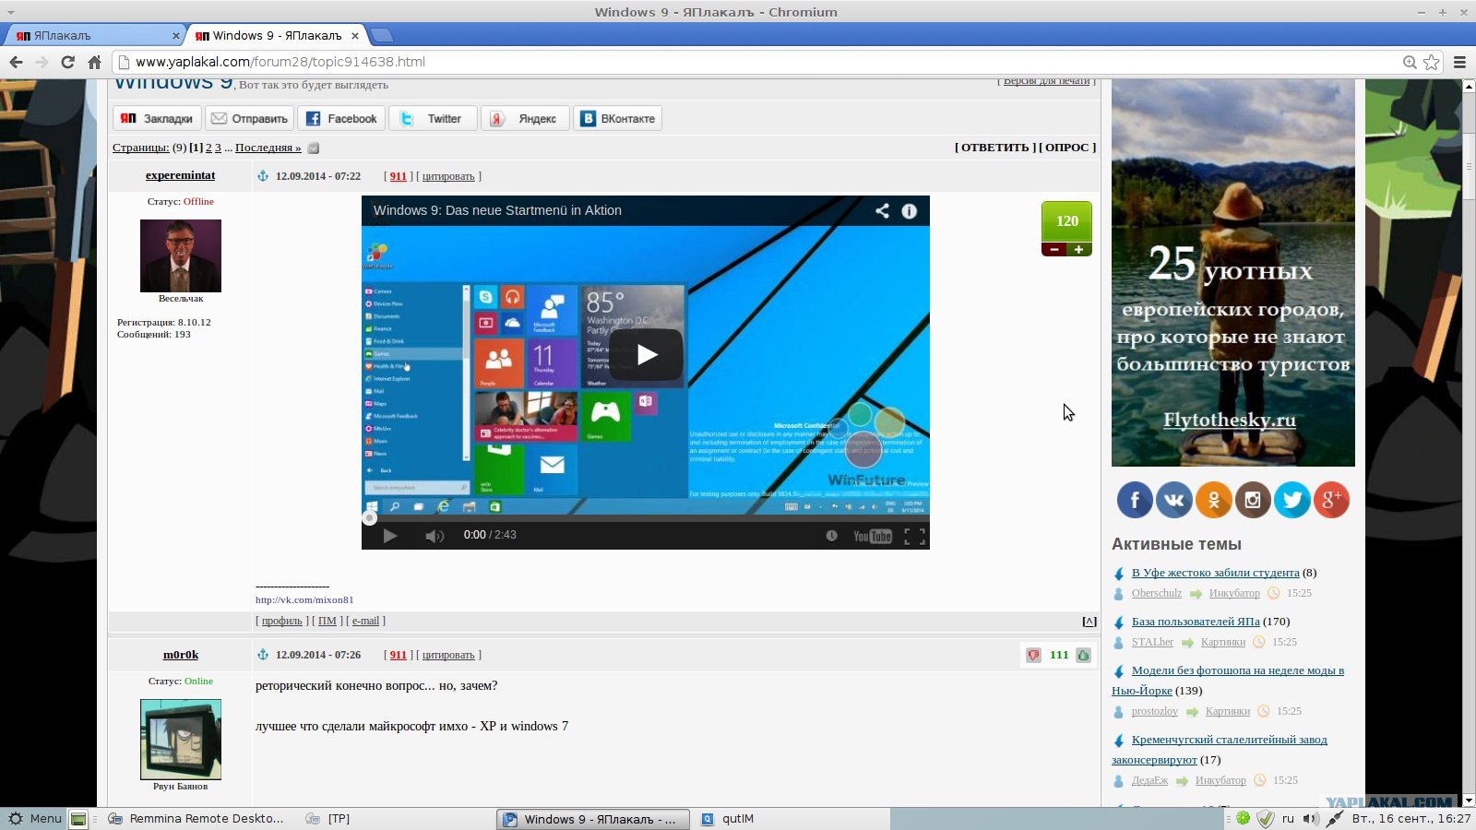Open the video on YouTube via logo
Viewport: 1476px width, 830px height.
[x=872, y=536]
